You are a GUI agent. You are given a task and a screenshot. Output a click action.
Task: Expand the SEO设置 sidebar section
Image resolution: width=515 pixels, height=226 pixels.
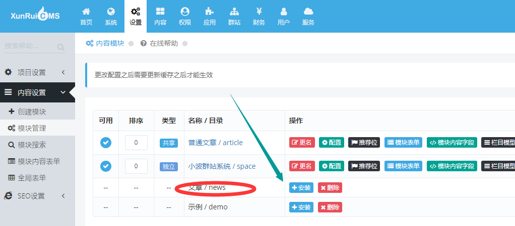click(x=37, y=196)
